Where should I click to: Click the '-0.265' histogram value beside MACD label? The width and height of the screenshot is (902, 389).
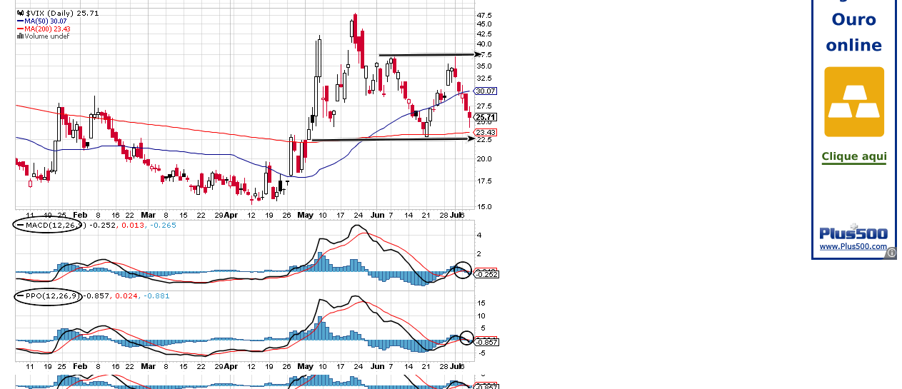click(163, 225)
